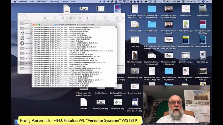
Task: Open the Hilfe menu
Action: [73, 1]
